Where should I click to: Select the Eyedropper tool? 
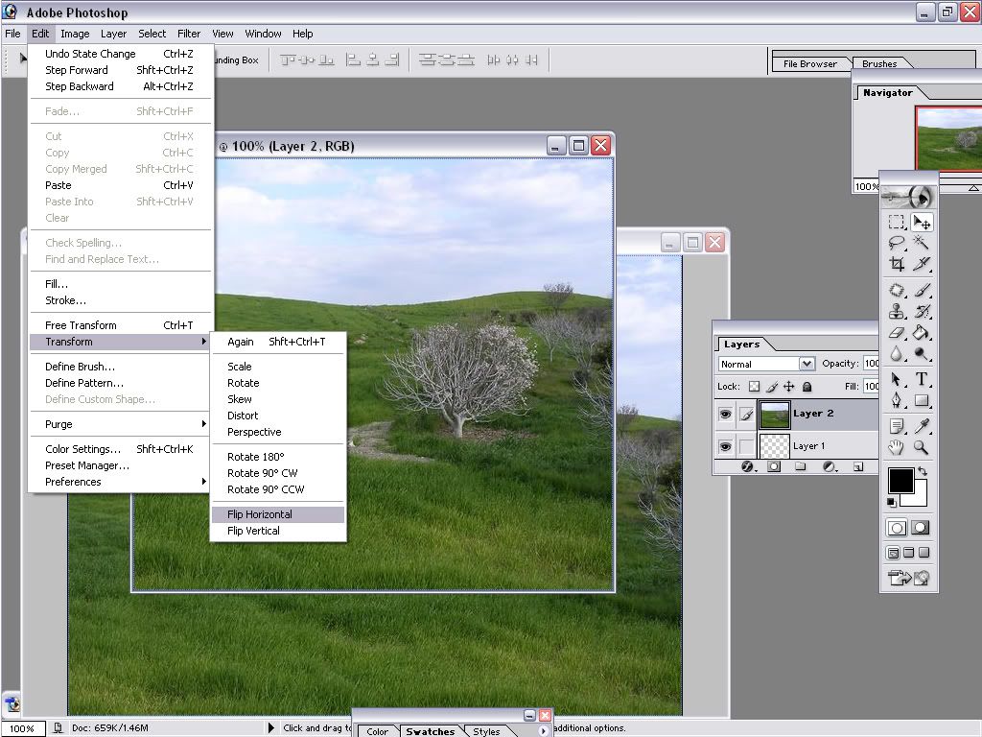pos(922,427)
